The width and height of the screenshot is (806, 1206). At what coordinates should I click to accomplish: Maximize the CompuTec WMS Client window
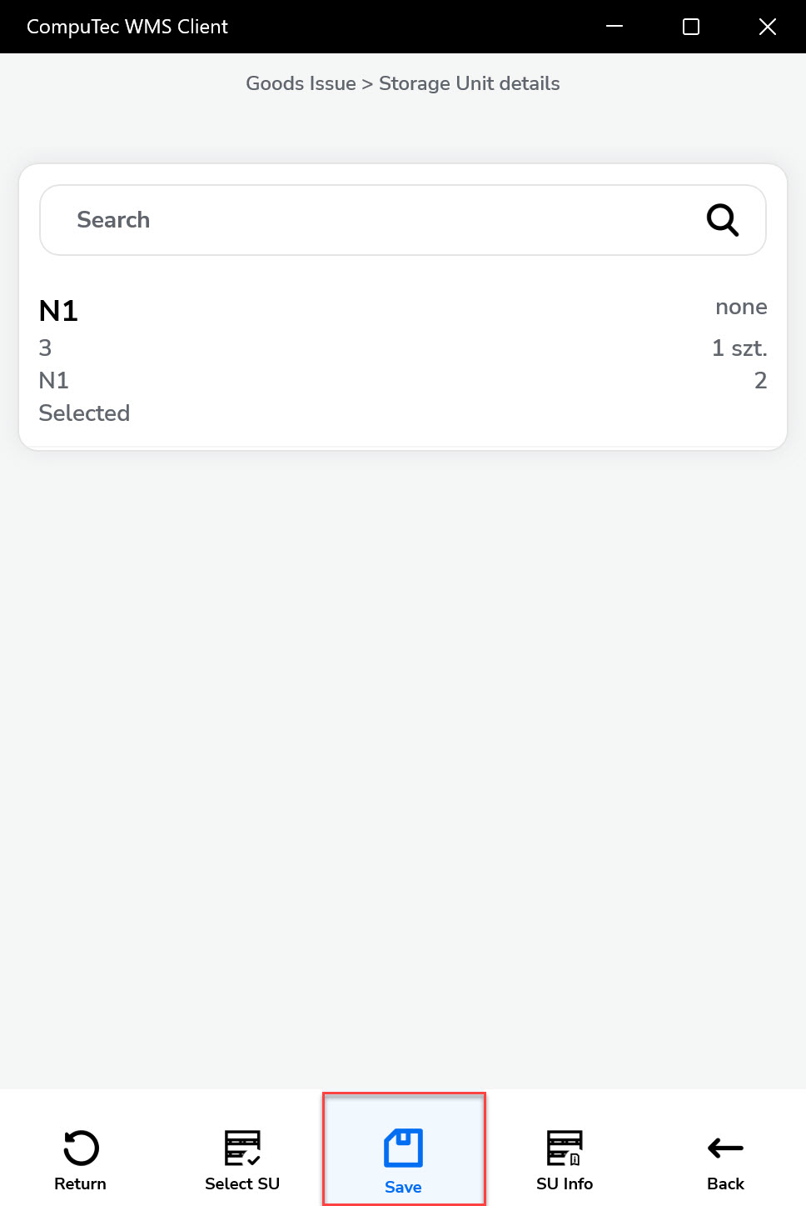click(690, 27)
